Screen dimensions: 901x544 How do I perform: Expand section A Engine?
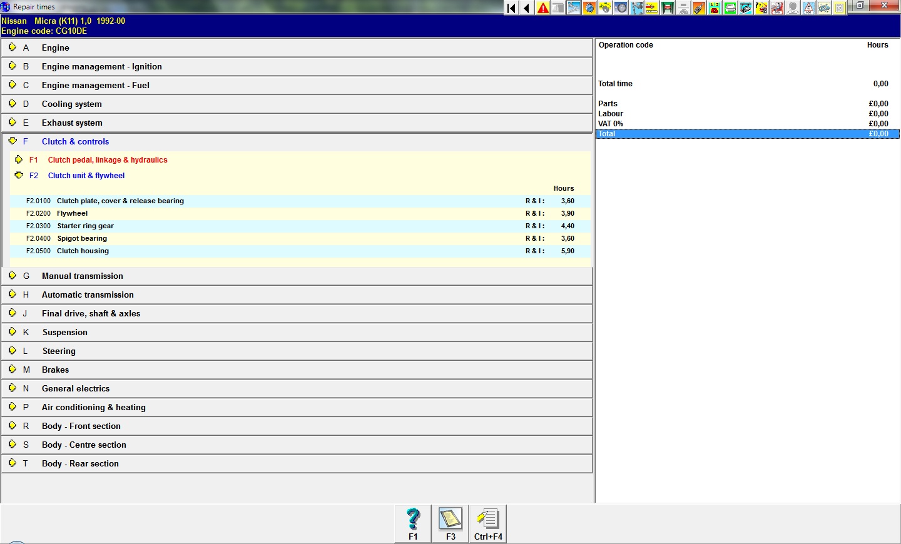tap(297, 48)
